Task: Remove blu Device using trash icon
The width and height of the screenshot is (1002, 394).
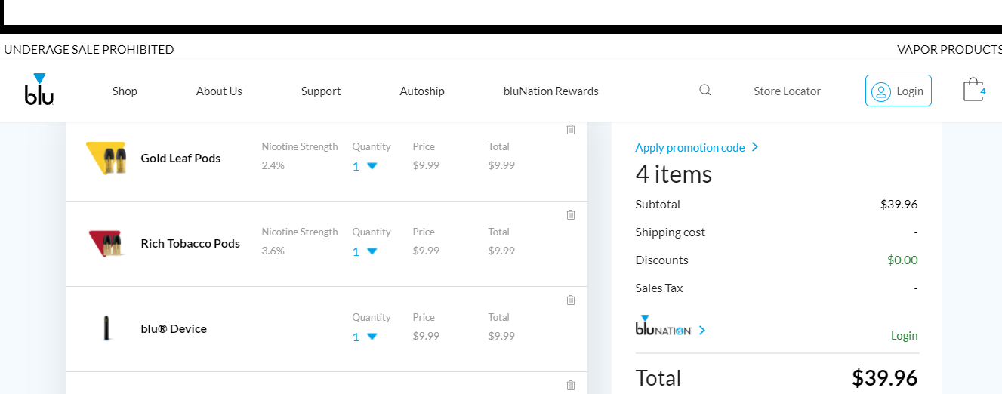Action: [x=571, y=300]
